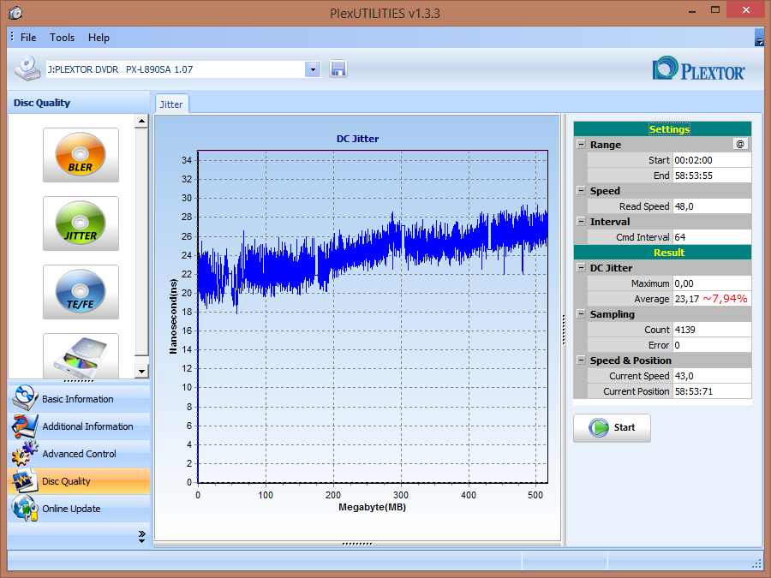Open the Tools menu
Screen dimensions: 771x578
(62, 38)
